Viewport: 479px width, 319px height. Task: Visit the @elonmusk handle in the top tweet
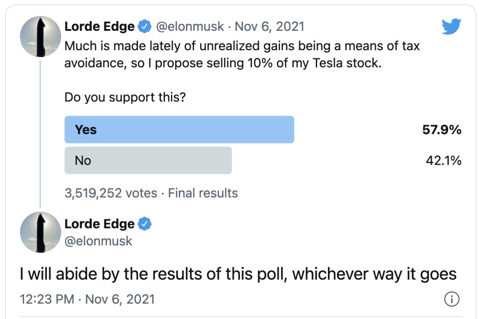pyautogui.click(x=190, y=26)
